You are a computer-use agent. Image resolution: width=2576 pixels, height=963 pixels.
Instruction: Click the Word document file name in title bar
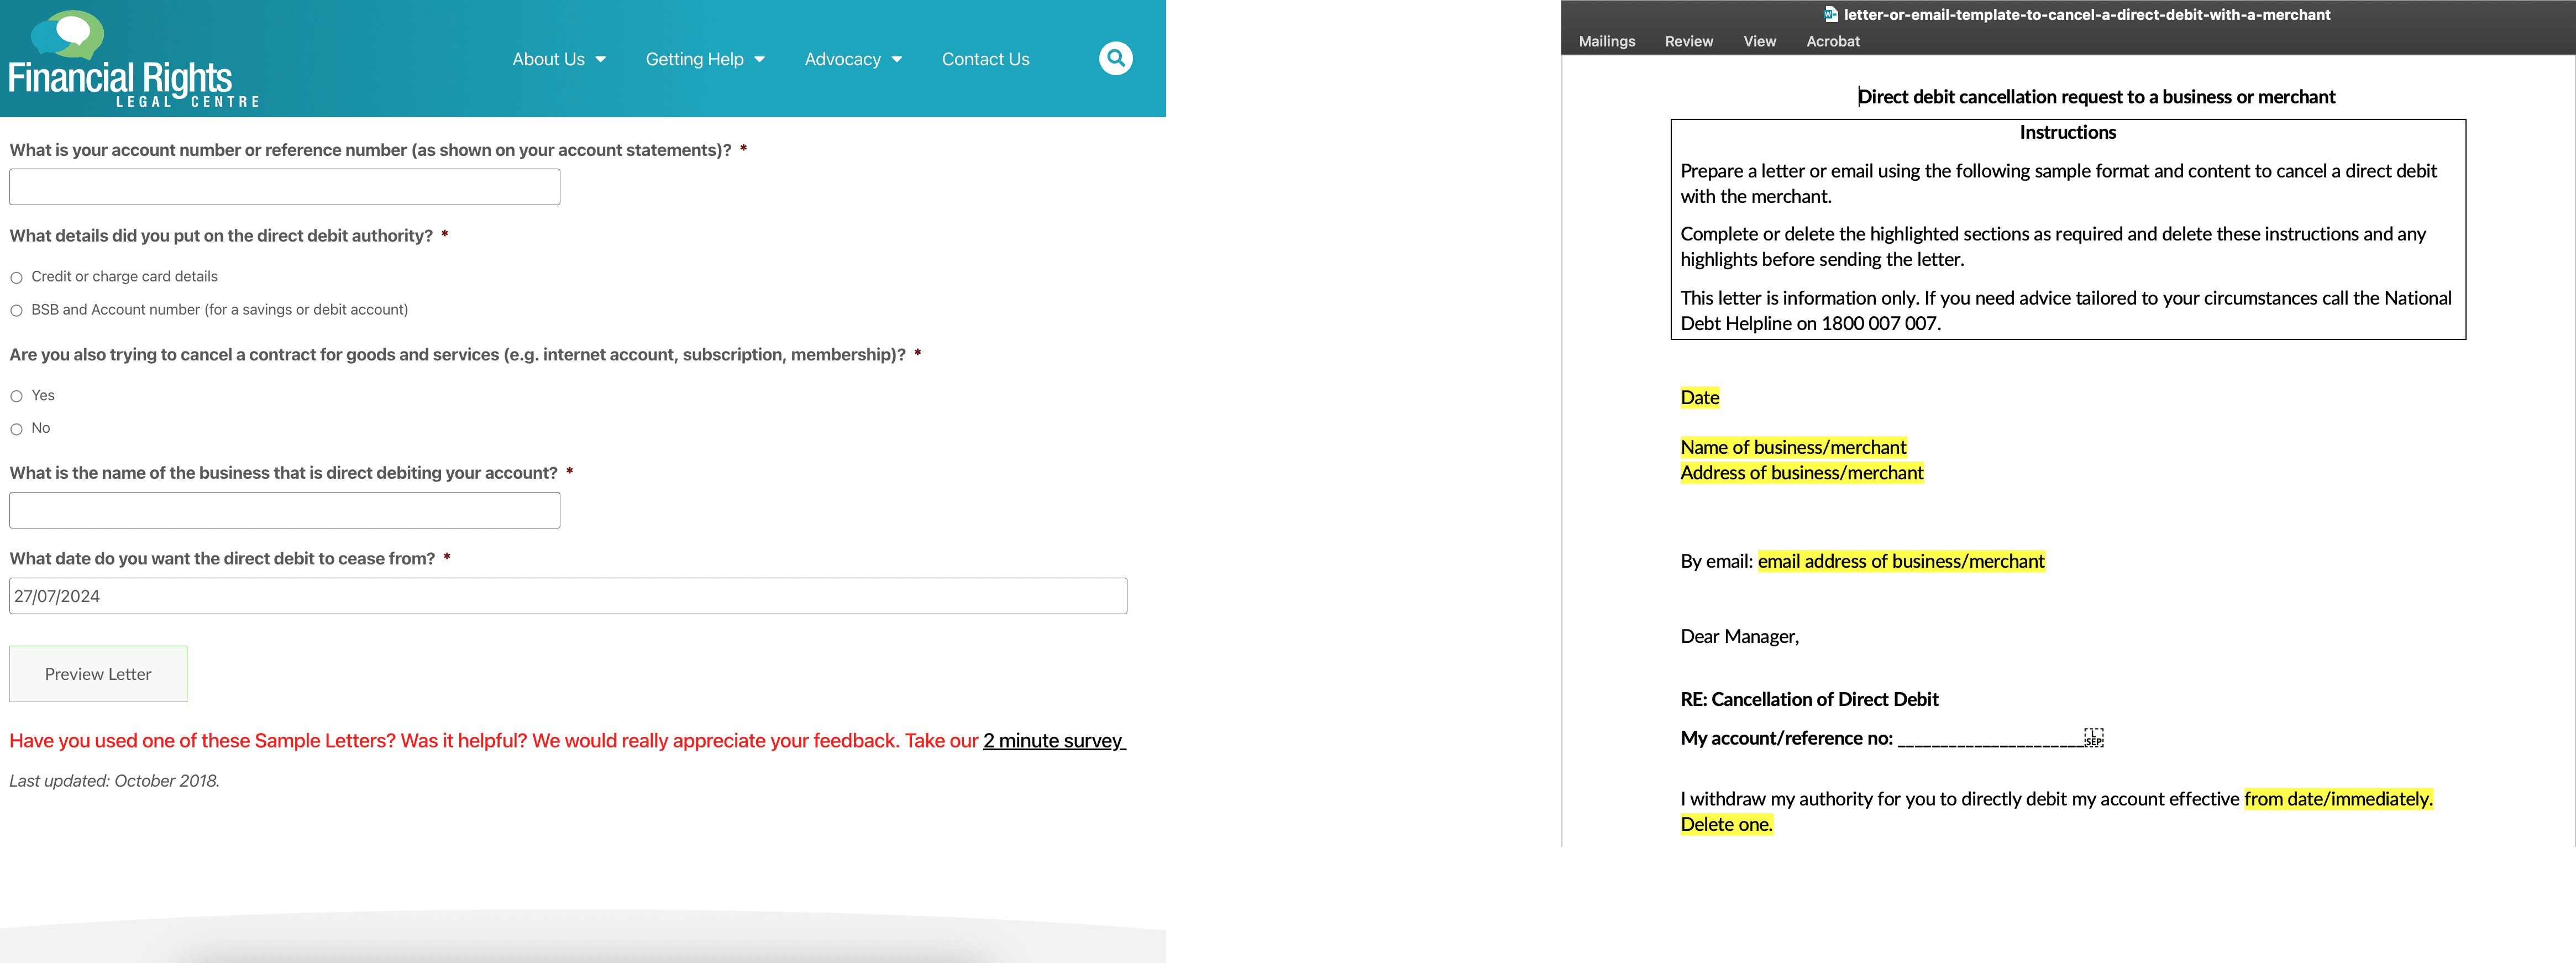(x=2086, y=14)
